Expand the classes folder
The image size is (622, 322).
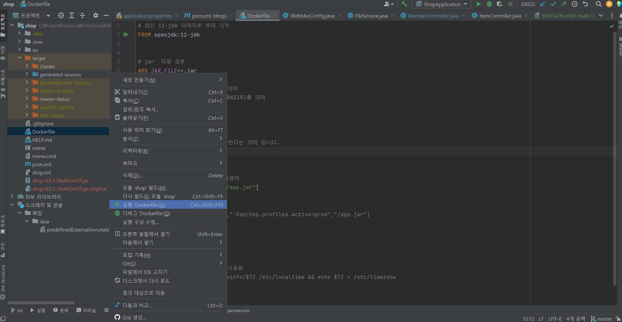pos(27,67)
